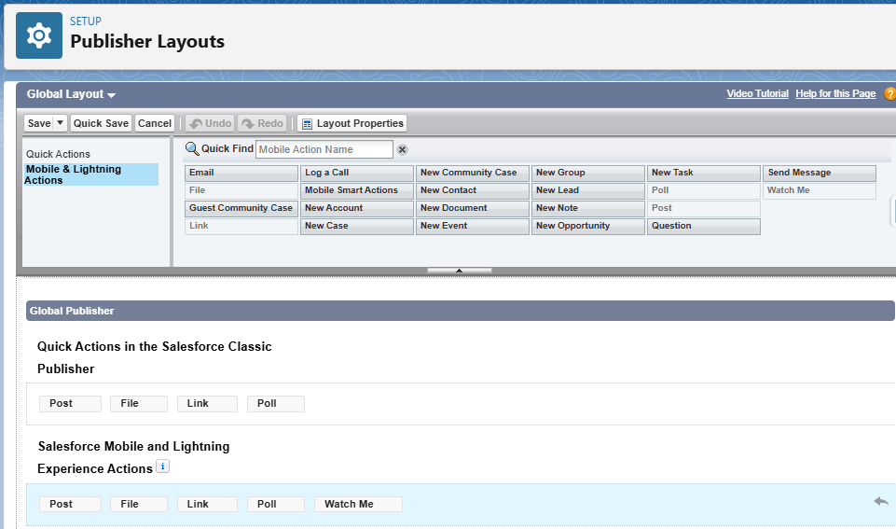The image size is (896, 529).
Task: Select the Email action in the palette
Action: click(241, 173)
